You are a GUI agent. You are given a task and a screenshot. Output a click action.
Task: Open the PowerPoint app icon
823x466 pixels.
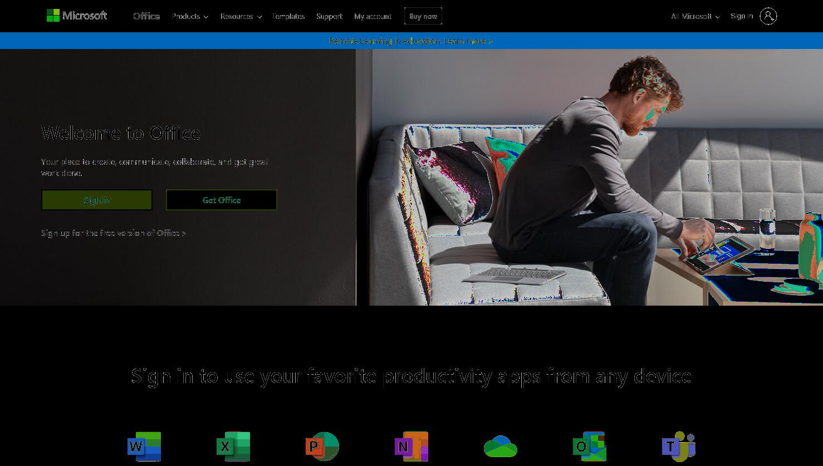point(322,447)
